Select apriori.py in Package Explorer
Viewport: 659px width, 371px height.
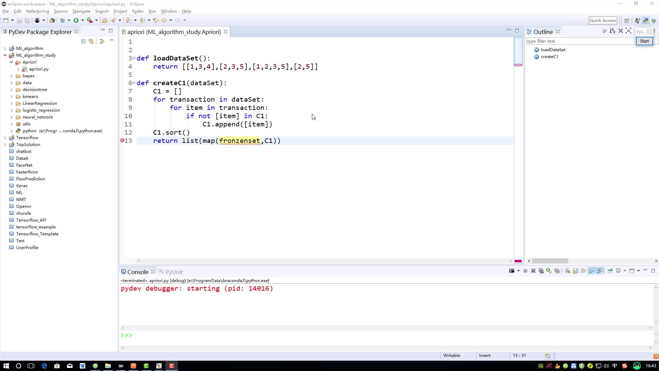pyautogui.click(x=39, y=69)
